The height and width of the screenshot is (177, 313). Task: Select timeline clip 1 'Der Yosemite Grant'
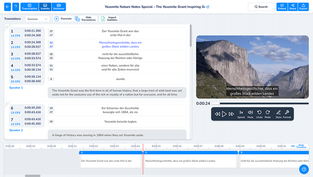click(x=111, y=159)
